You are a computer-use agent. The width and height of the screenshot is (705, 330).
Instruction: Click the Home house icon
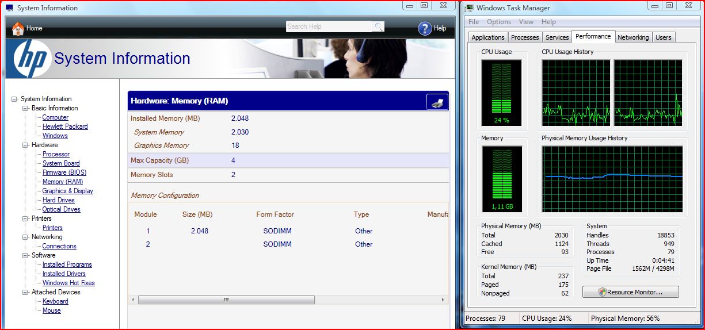18,28
